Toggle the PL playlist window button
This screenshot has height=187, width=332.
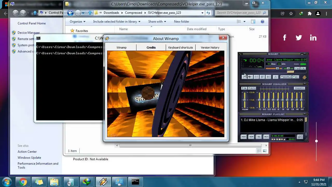pos(303,68)
